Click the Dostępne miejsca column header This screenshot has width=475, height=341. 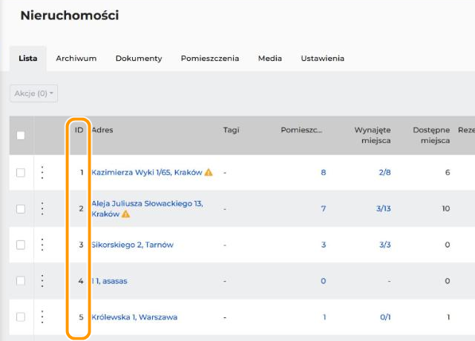click(x=431, y=135)
